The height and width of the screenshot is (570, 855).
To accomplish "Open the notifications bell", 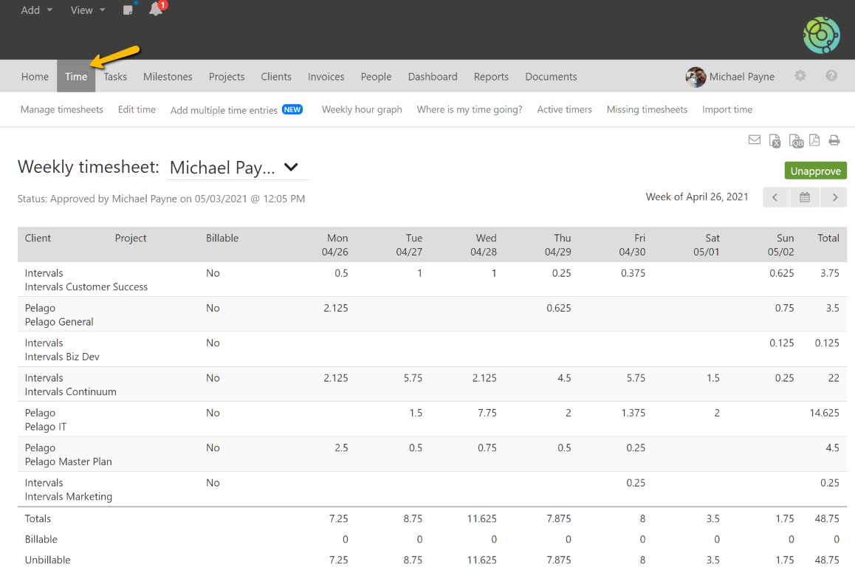I will click(x=156, y=10).
